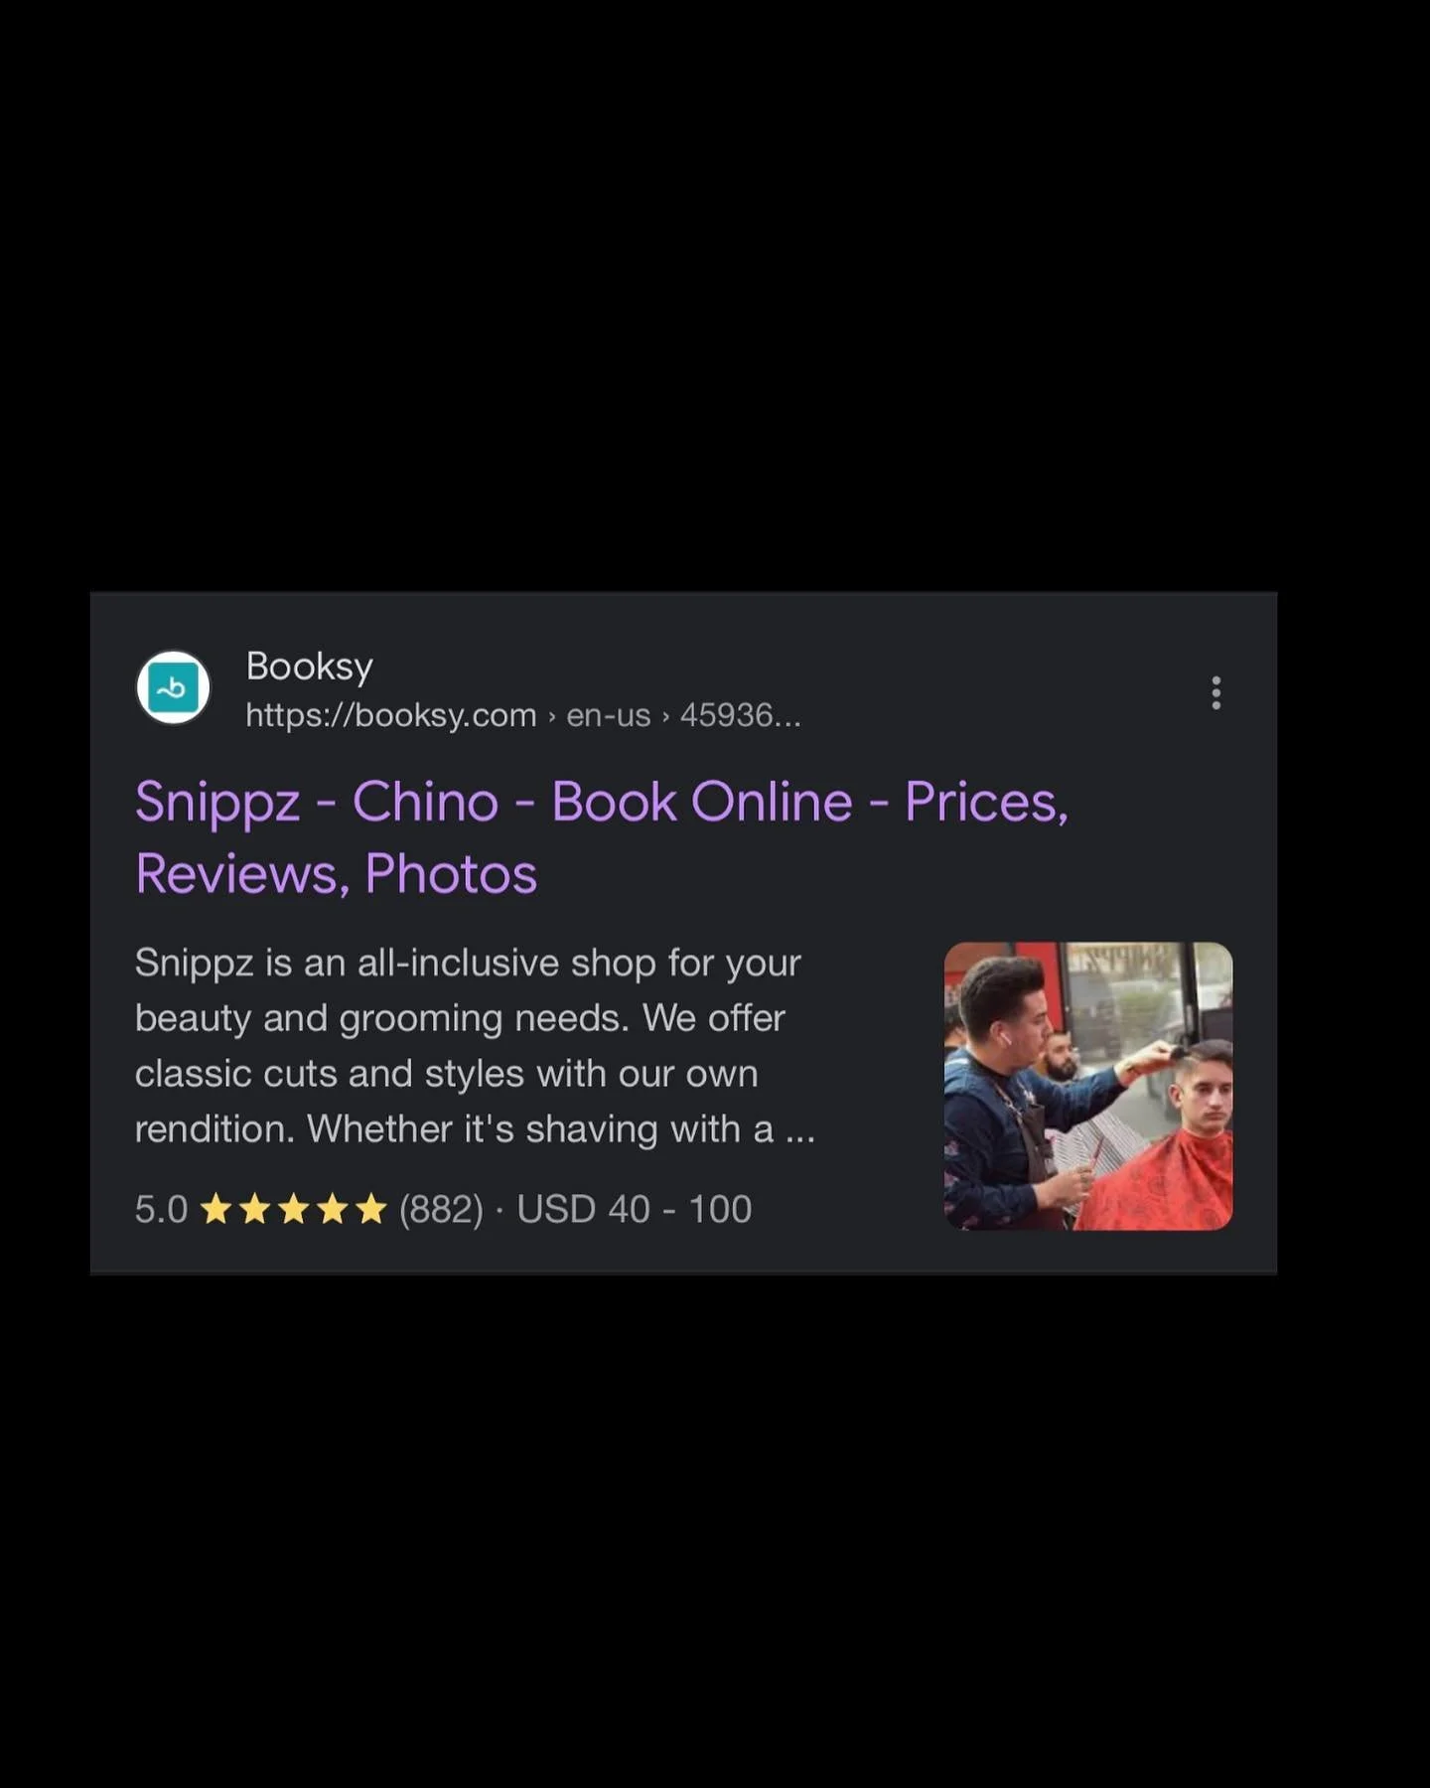Click the 5.0 rating score

162,1210
